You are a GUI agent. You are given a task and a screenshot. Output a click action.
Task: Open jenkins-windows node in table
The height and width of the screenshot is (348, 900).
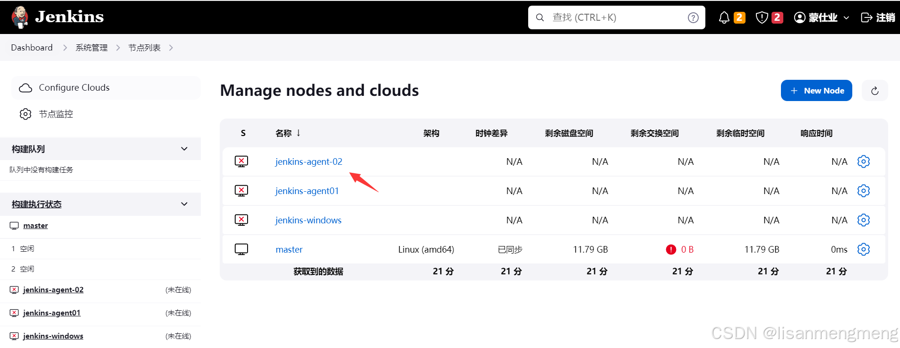pyautogui.click(x=308, y=220)
